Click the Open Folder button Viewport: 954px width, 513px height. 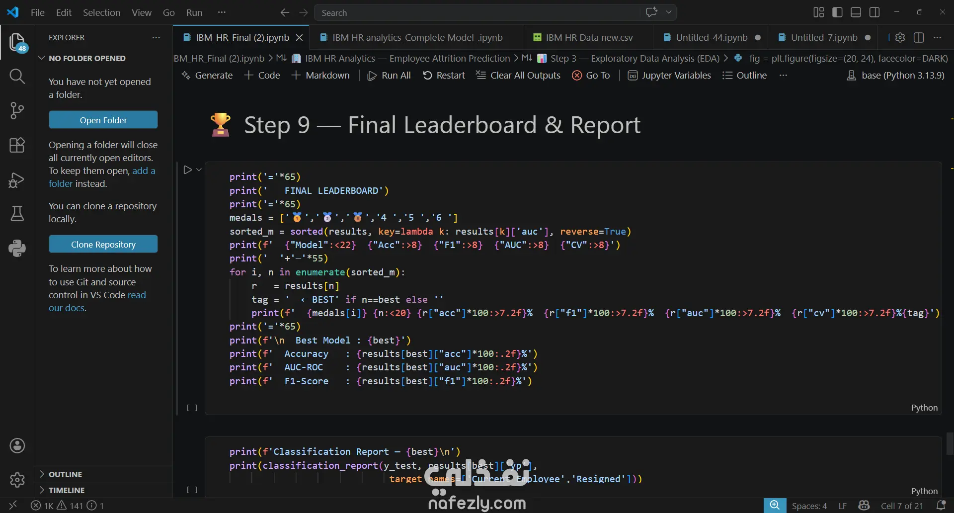[103, 120]
